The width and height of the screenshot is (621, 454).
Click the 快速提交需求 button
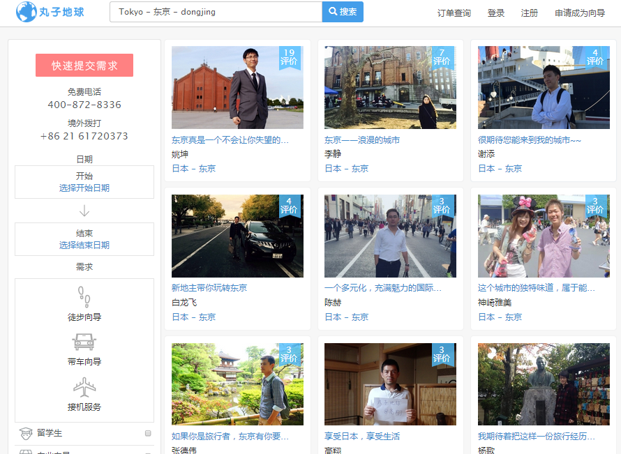tap(84, 66)
